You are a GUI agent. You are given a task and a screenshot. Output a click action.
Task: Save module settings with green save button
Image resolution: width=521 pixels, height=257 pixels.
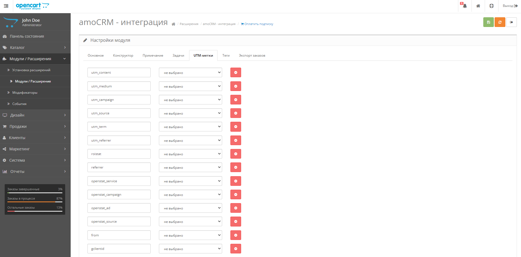pyautogui.click(x=488, y=22)
